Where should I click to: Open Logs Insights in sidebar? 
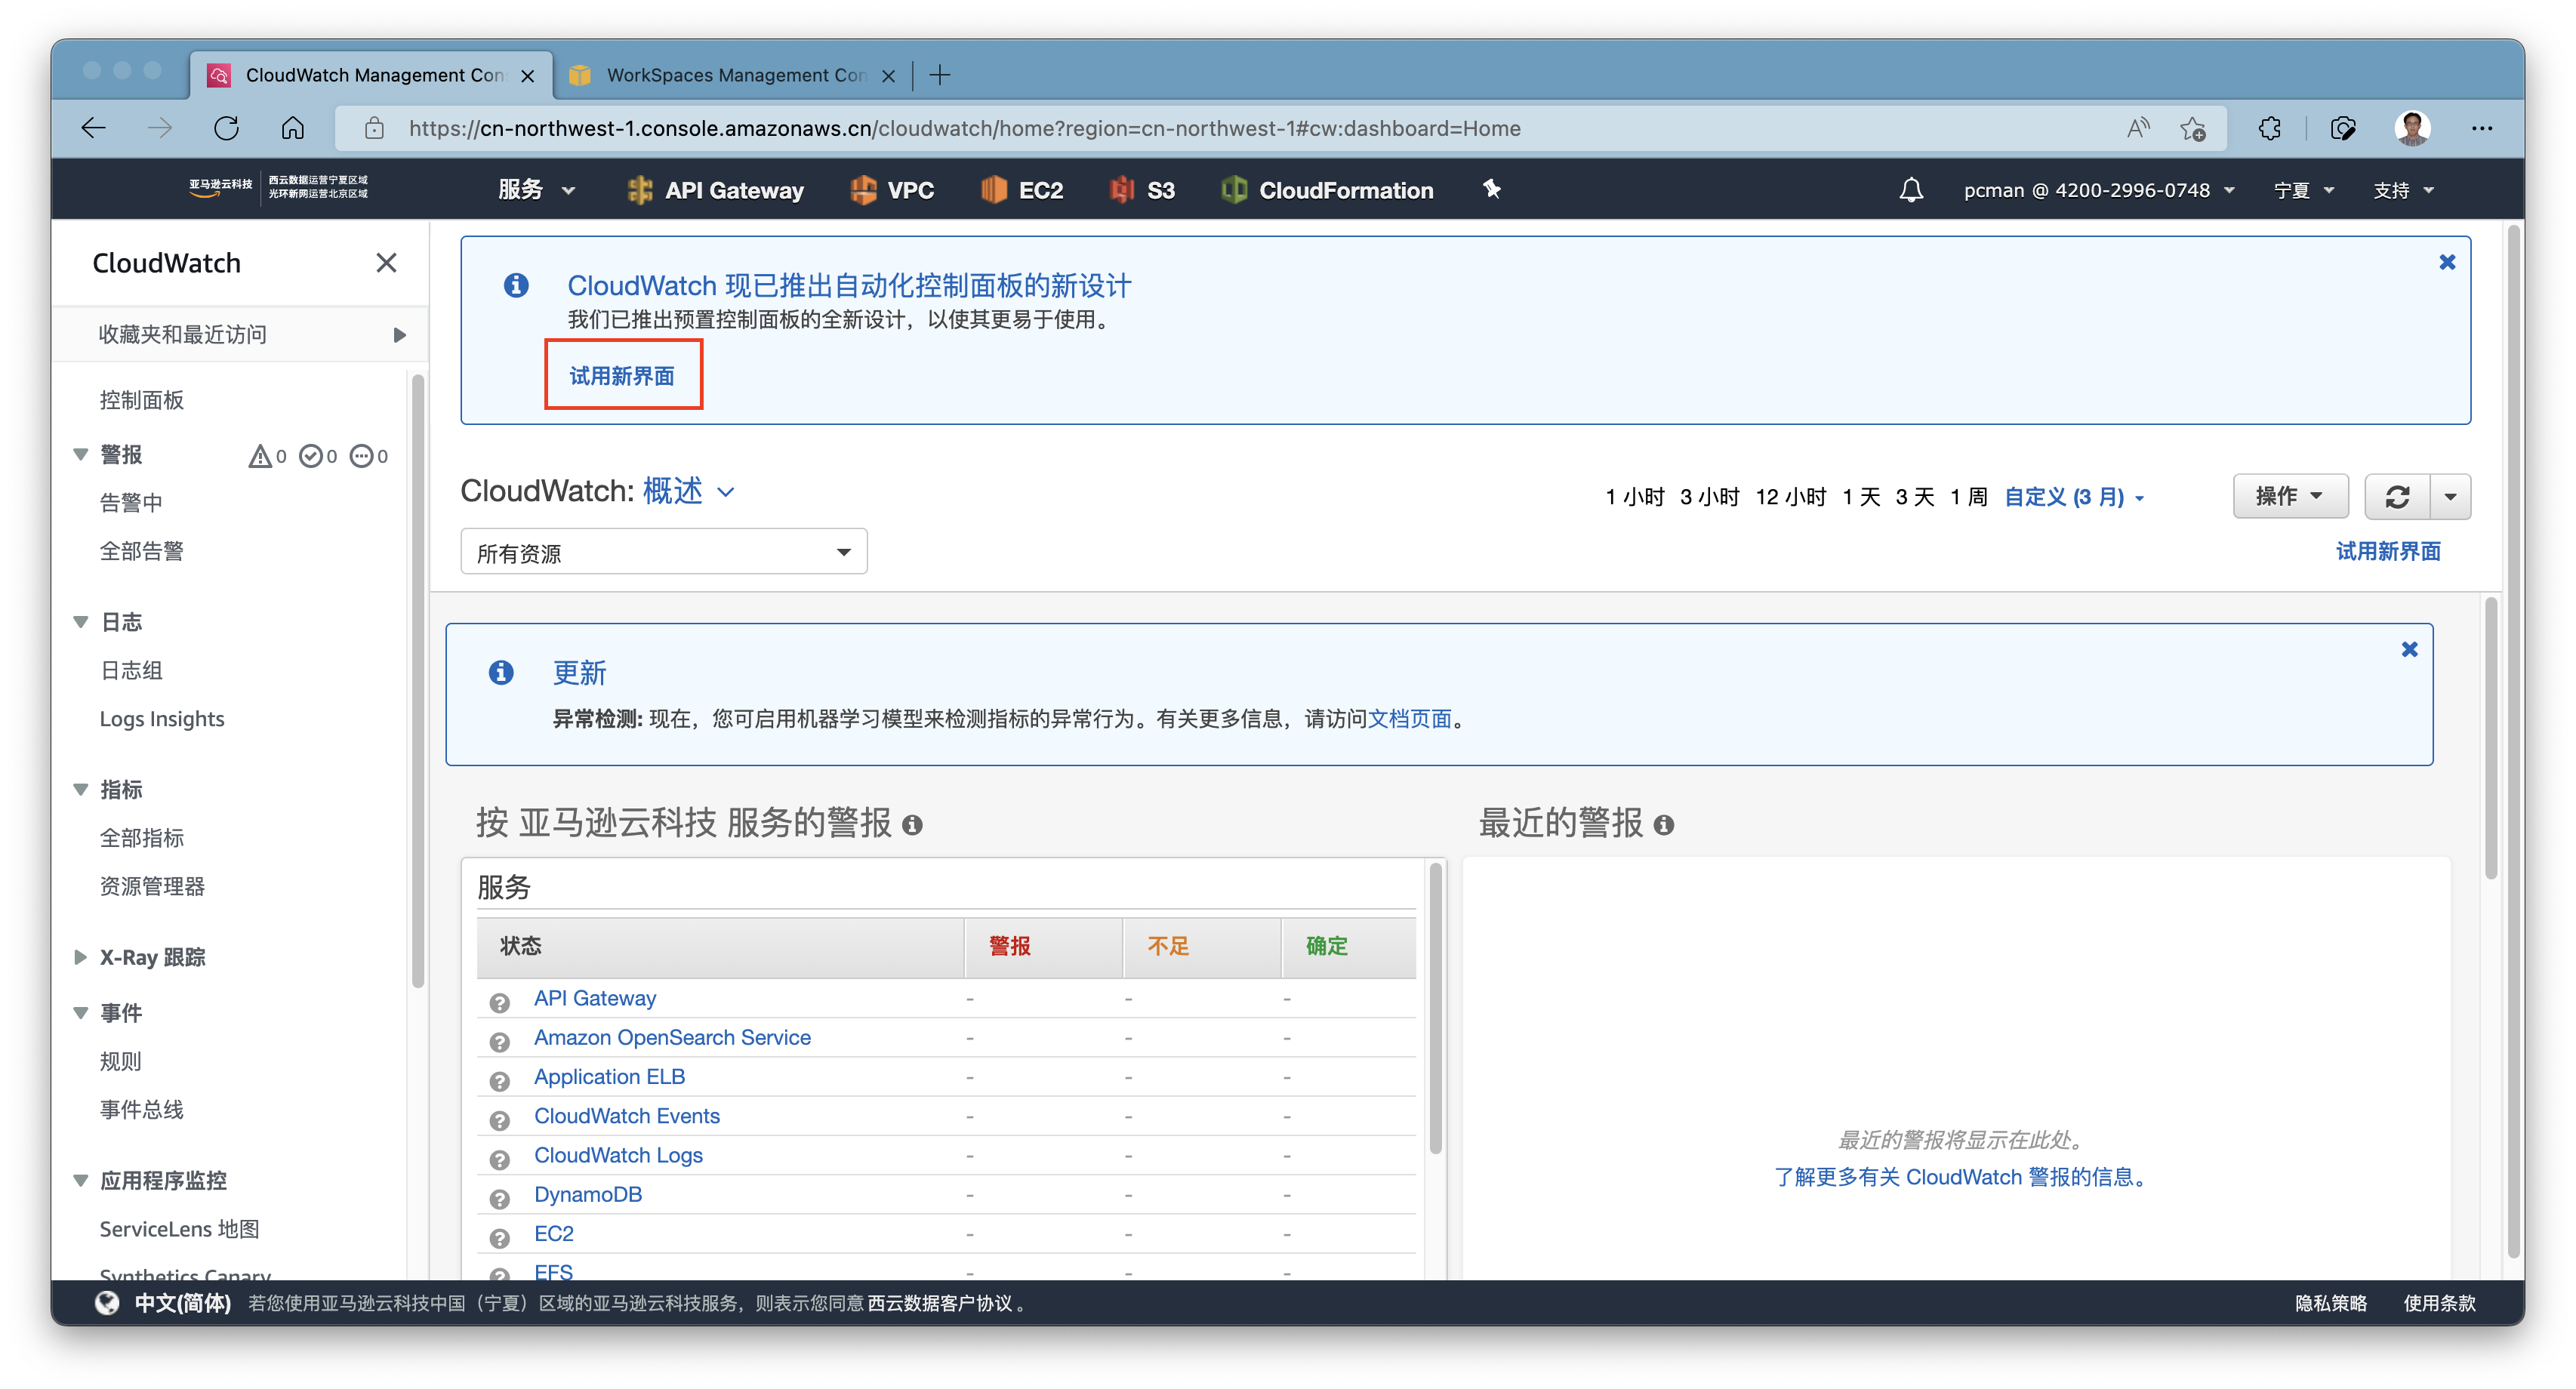[x=162, y=719]
